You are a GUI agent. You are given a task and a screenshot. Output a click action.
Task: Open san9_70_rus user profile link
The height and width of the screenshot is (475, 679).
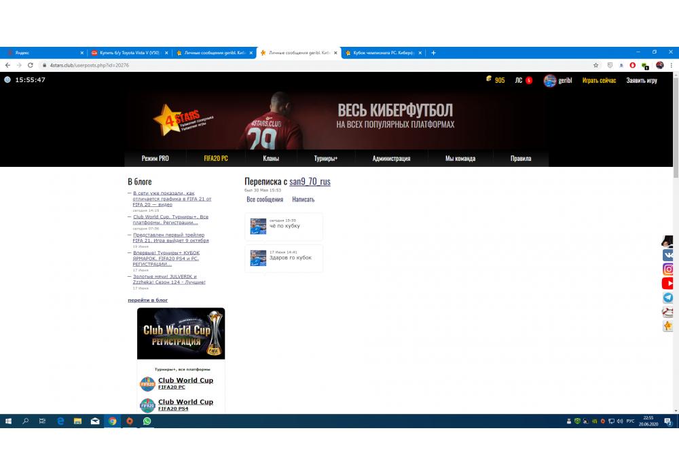coord(310,182)
